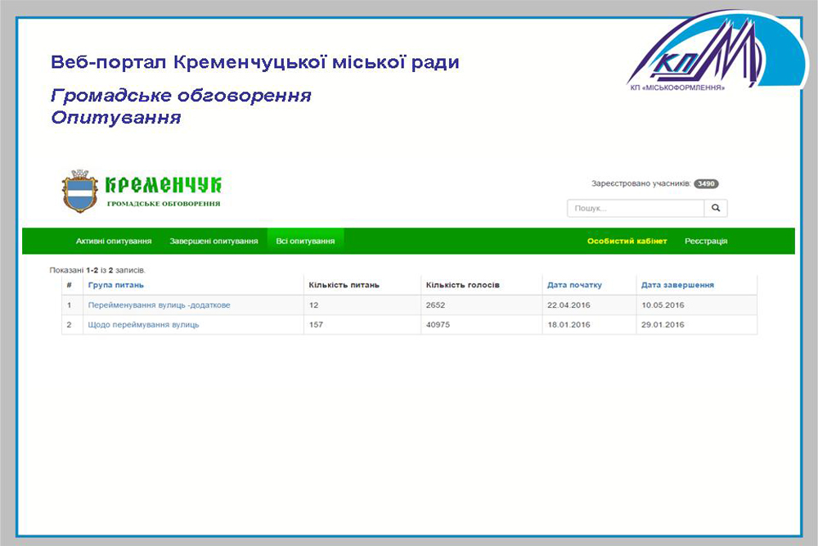This screenshot has height=546, width=818.
Task: Click the green Кременчук logo text
Action: click(x=164, y=184)
